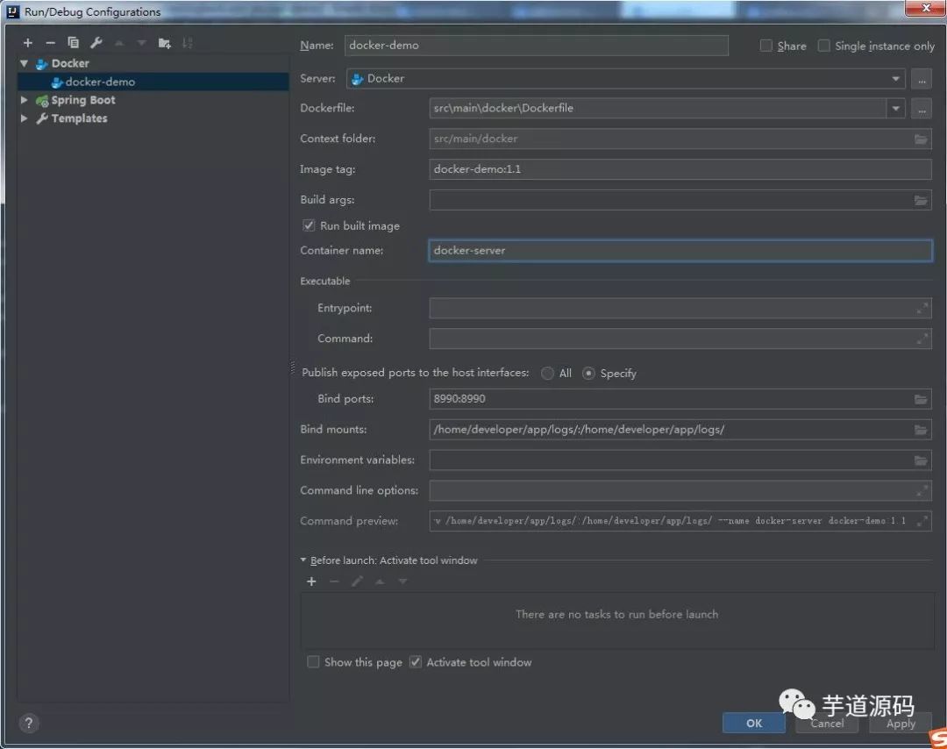Expand the Templates tree node
Image resolution: width=947 pixels, height=749 pixels.
pos(25,118)
